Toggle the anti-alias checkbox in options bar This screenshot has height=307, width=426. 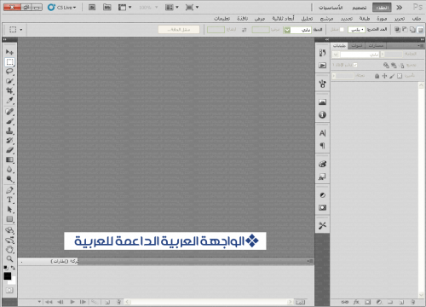(342, 30)
